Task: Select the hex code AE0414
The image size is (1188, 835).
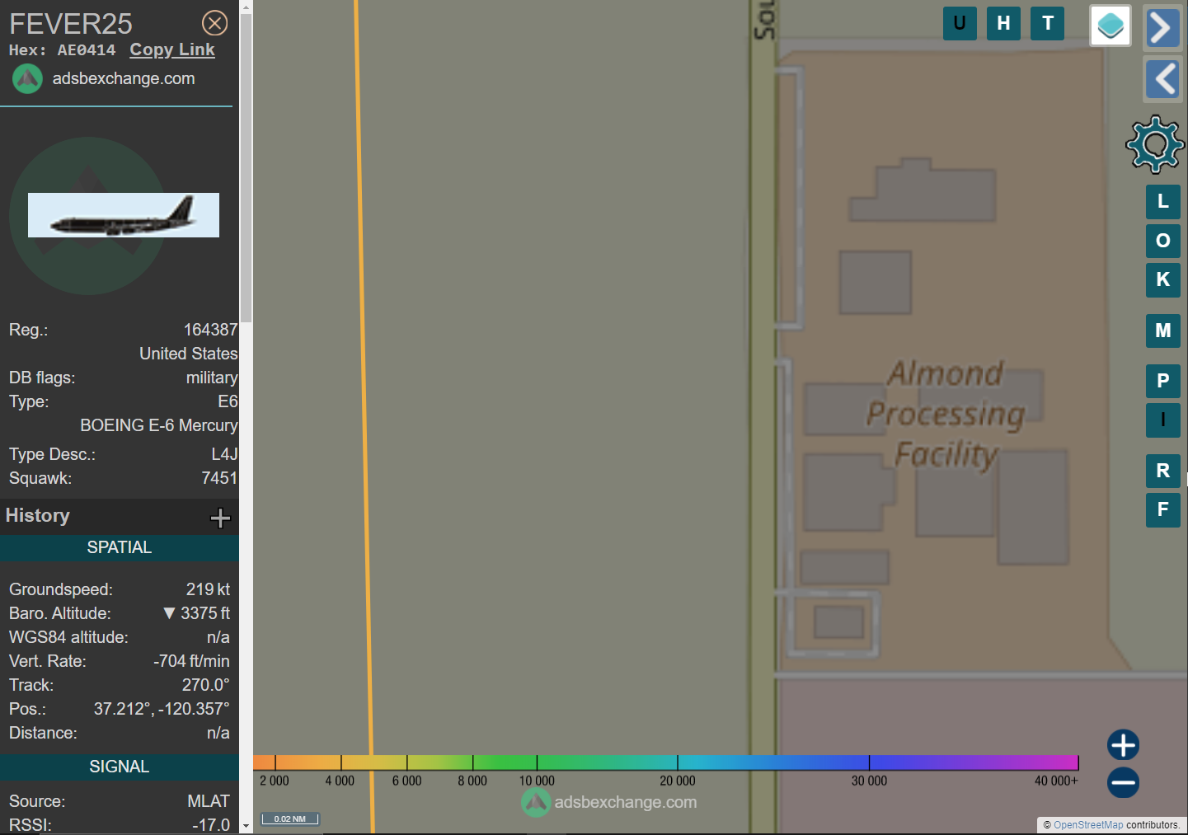Action: coord(87,50)
